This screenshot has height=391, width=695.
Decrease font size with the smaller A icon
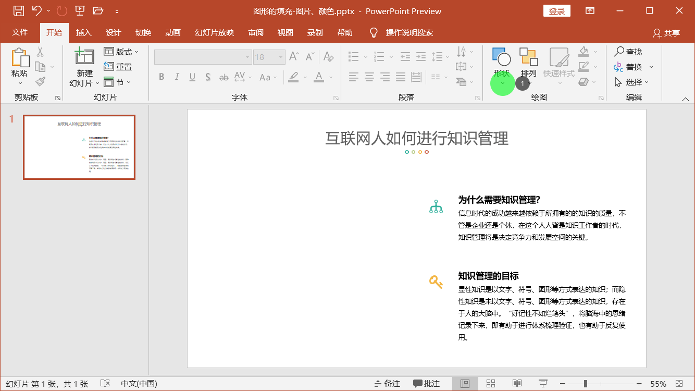point(310,56)
